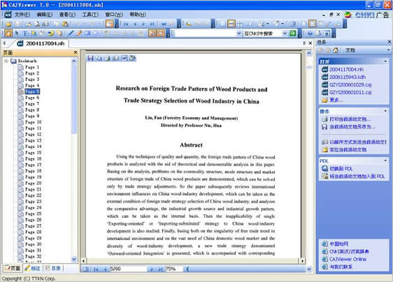Toggle the highlighted page panel button
The width and height of the screenshot is (393, 282).
pos(110,24)
